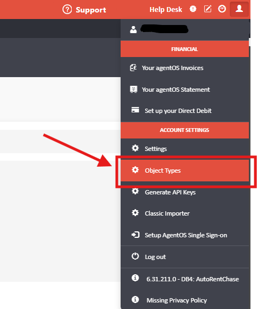
Task: Click the Support text link
Action: 91,10
